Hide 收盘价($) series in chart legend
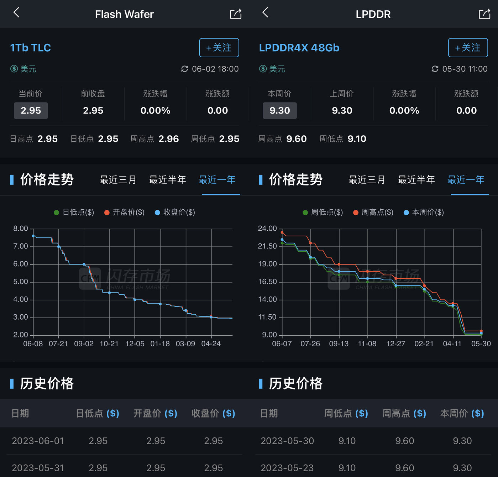Screen dimensions: 498x477 tap(175, 213)
